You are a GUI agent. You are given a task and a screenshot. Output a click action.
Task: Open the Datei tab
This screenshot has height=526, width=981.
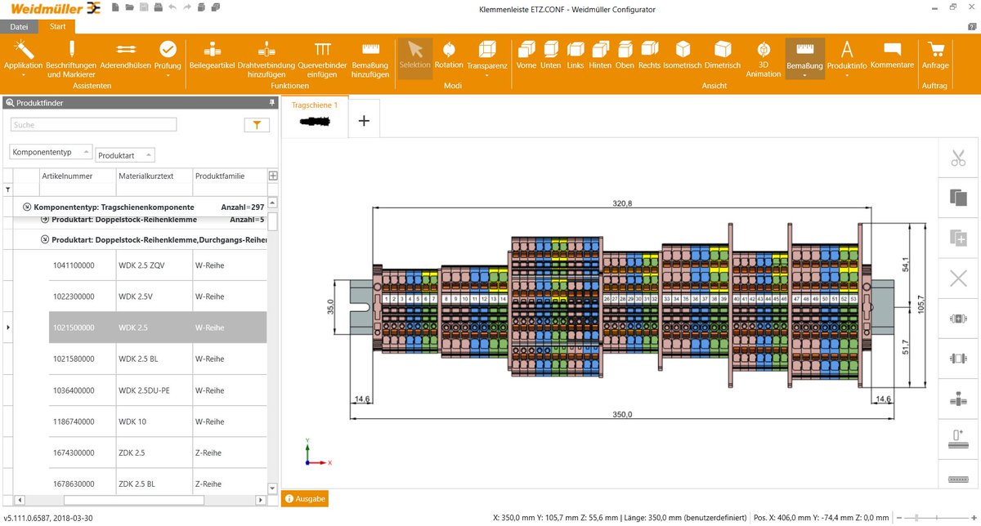(x=19, y=26)
